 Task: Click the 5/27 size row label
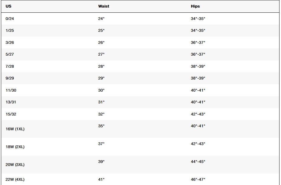[10, 54]
